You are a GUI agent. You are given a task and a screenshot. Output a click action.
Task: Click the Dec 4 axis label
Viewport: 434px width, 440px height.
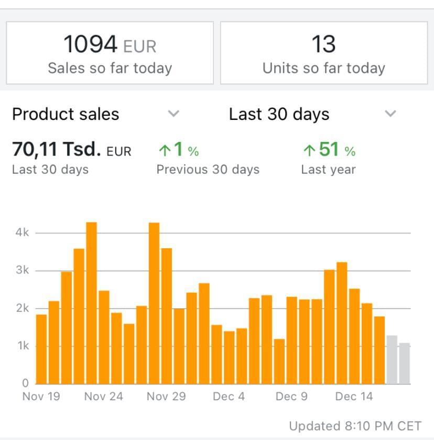(229, 397)
